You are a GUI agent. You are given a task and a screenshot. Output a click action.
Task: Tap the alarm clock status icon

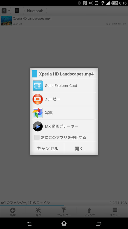97,3
